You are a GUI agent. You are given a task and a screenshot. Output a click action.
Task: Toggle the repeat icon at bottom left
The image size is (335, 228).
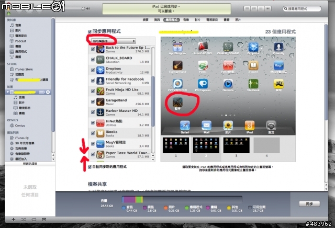(x=33, y=220)
